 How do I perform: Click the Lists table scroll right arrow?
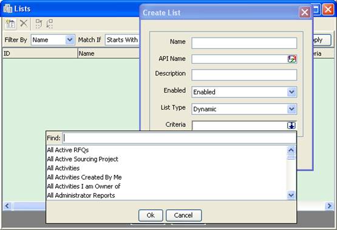click(329, 206)
